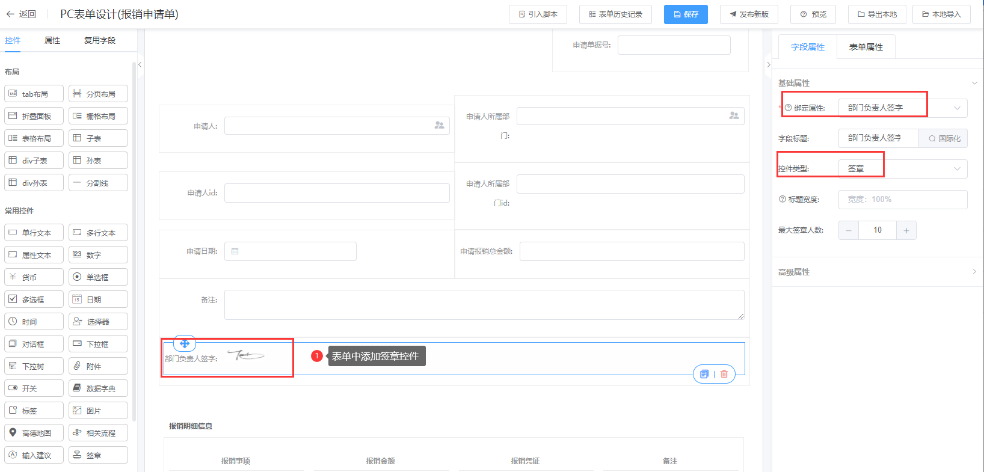Click calendar icon in 申请日期 field
Viewport: 984px width, 472px height.
[235, 251]
